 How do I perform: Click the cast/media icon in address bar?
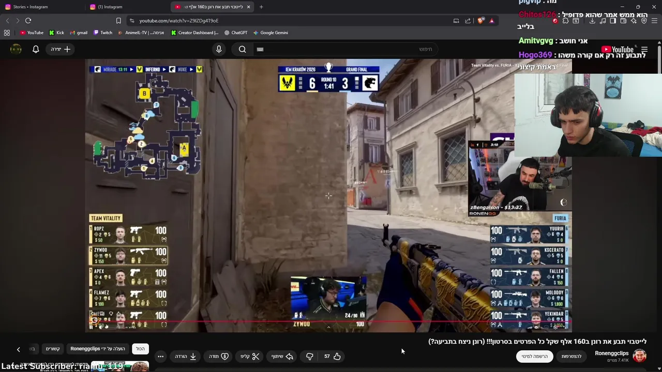pyautogui.click(x=456, y=21)
